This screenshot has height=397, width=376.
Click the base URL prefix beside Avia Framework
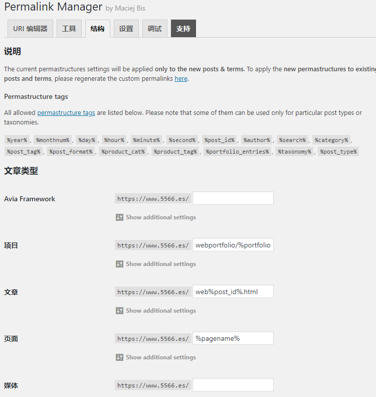[x=153, y=199]
